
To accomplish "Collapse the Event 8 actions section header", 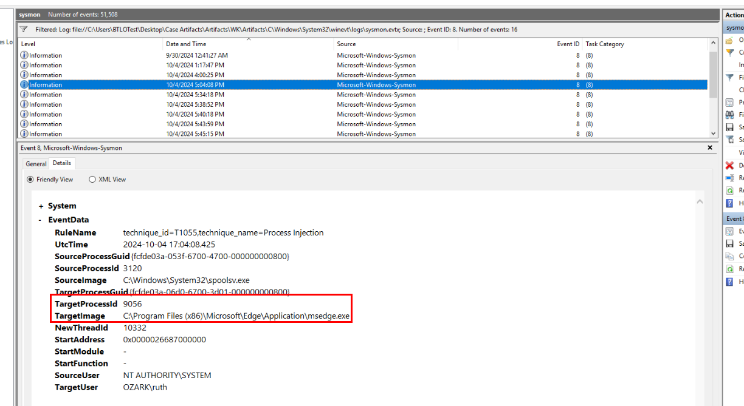I will pyautogui.click(x=733, y=218).
